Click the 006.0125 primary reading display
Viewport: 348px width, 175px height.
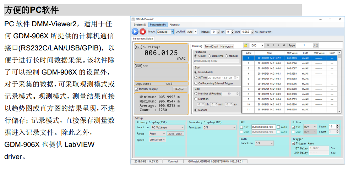[x=161, y=53]
